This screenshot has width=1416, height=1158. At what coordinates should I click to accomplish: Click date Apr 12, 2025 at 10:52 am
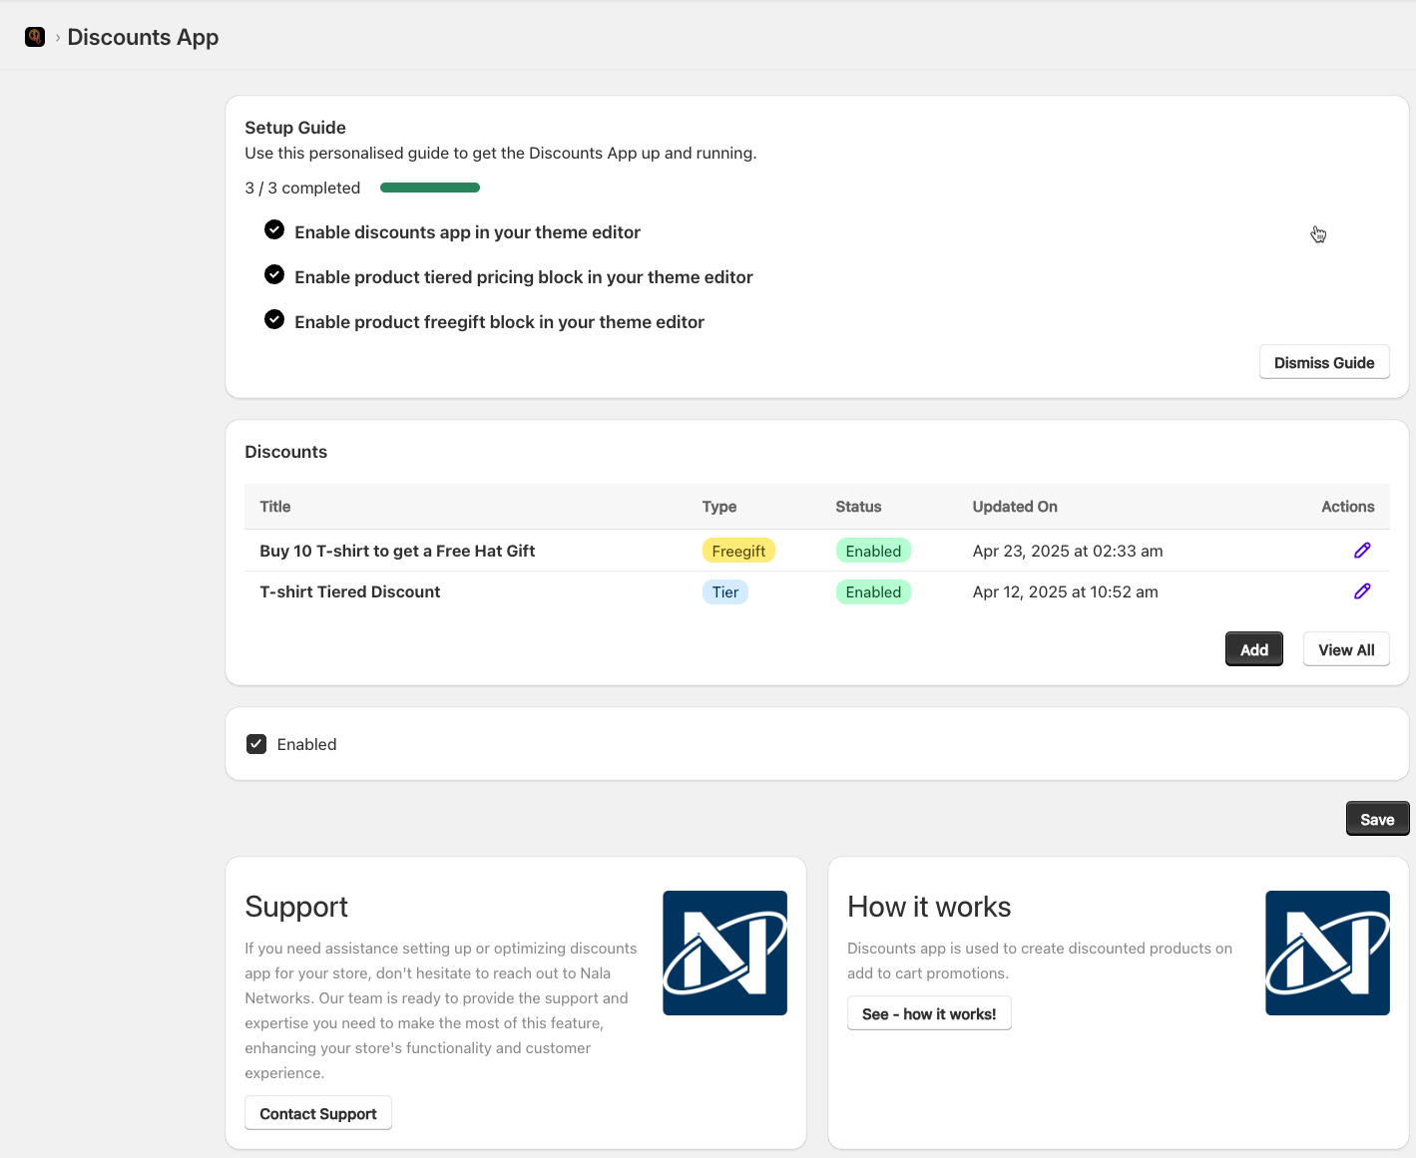pyautogui.click(x=1065, y=591)
